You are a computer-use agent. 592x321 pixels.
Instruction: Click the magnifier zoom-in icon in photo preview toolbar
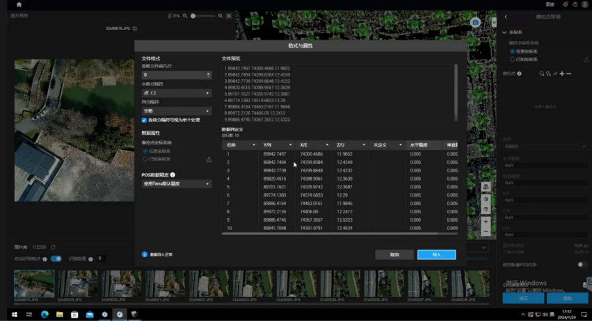(221, 16)
